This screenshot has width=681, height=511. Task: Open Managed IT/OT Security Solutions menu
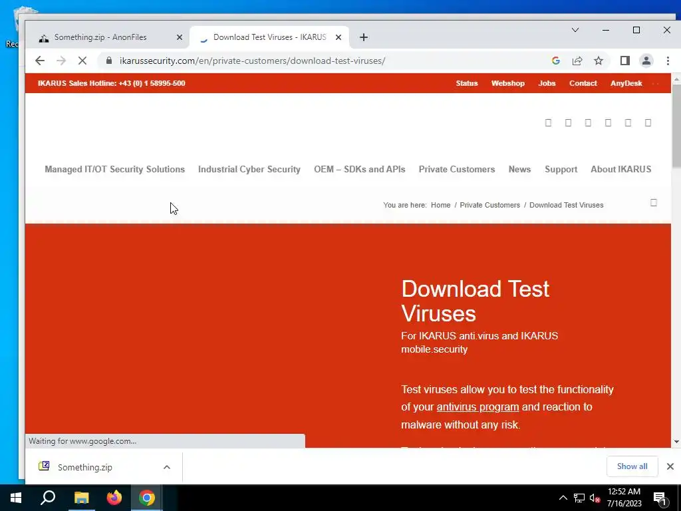click(x=114, y=170)
